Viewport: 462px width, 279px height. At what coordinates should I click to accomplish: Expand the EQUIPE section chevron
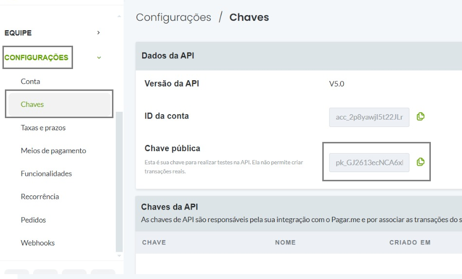pyautogui.click(x=99, y=33)
